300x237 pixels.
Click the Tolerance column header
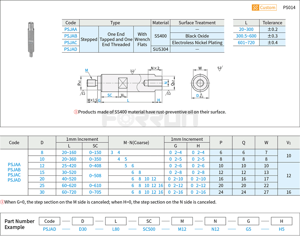coord(272,23)
